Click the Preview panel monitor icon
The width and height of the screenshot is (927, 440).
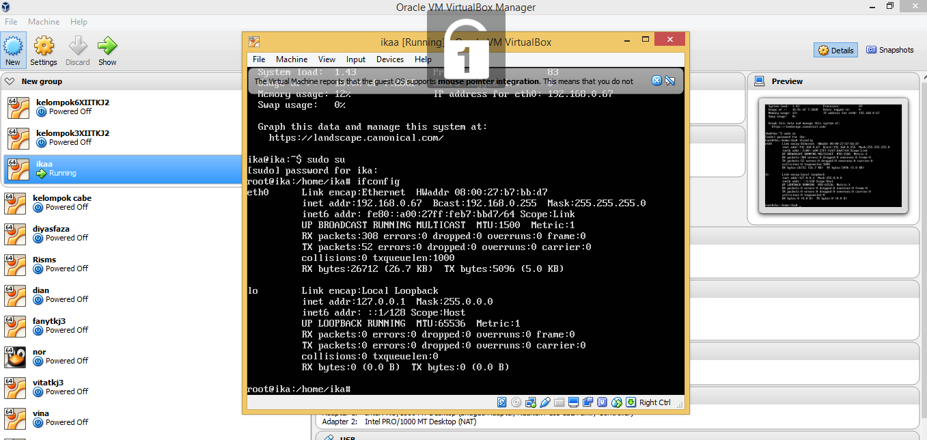(759, 81)
